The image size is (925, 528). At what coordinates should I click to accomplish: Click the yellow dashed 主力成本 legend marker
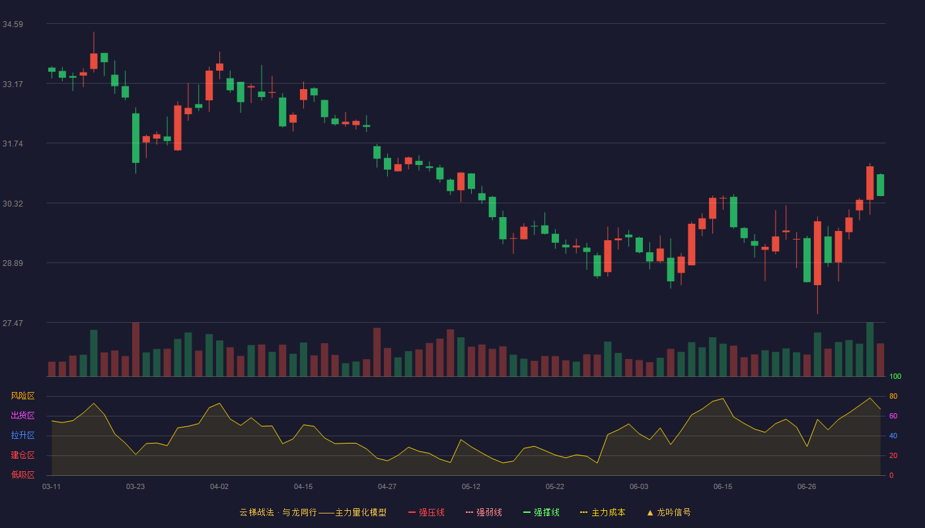click(x=583, y=512)
